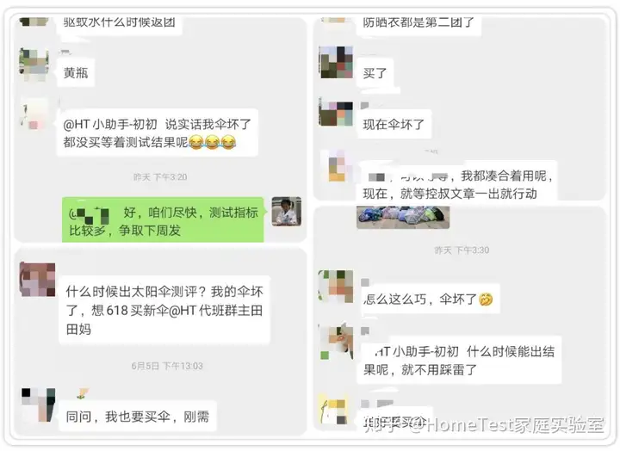
Task: Tap the avatar beside 同问，我也要买伞 message
Action: (38, 405)
